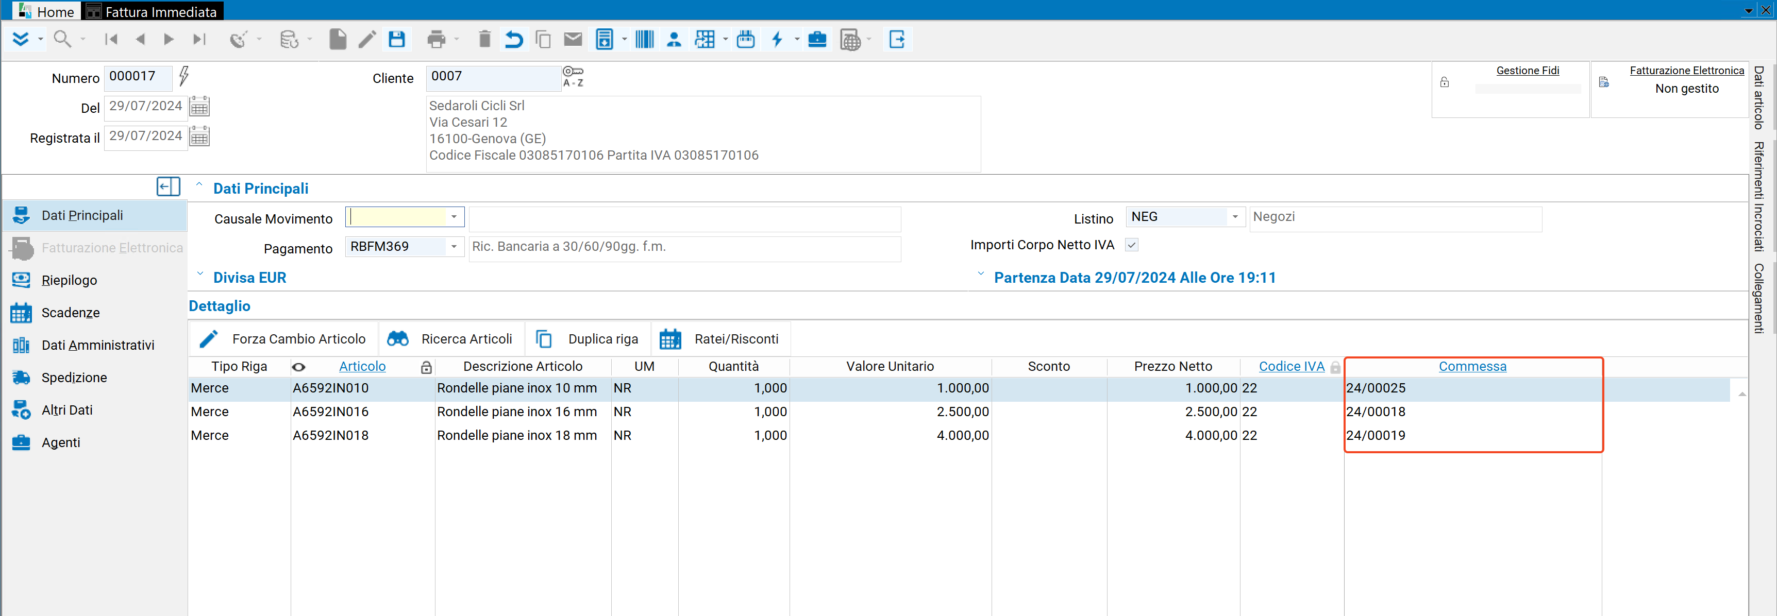Select the Fattura Immediata tab
This screenshot has width=1777, height=616.
pyautogui.click(x=153, y=11)
